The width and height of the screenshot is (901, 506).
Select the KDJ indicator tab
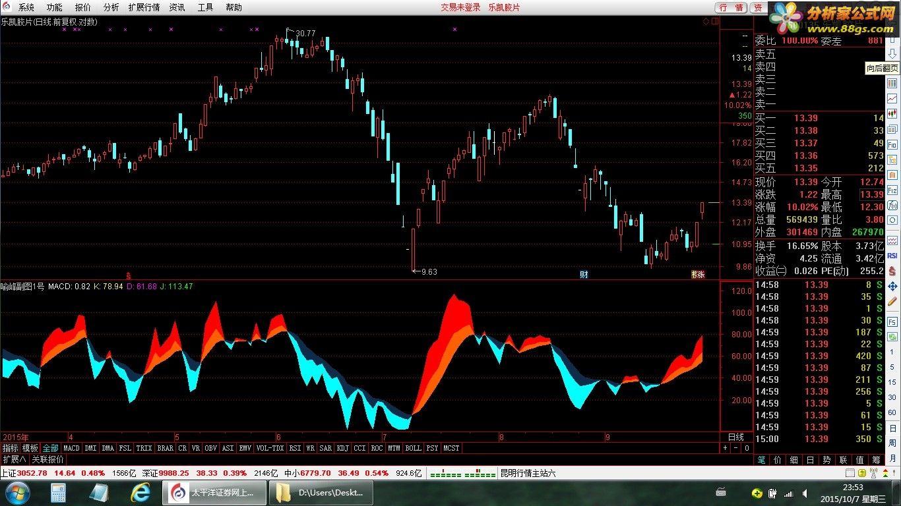pos(342,448)
